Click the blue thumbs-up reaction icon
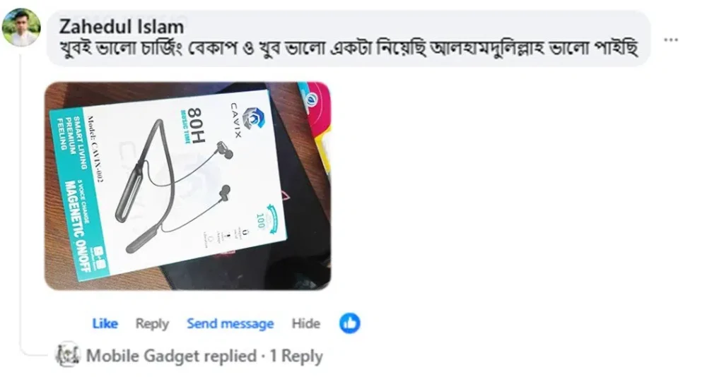724x377 pixels. pyautogui.click(x=349, y=323)
